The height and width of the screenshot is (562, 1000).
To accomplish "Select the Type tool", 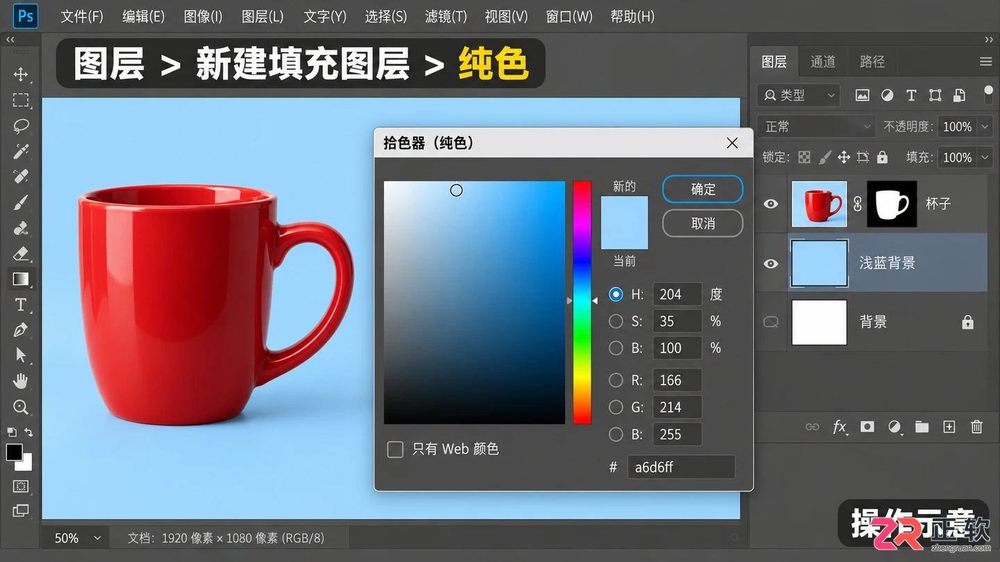I will coord(21,305).
